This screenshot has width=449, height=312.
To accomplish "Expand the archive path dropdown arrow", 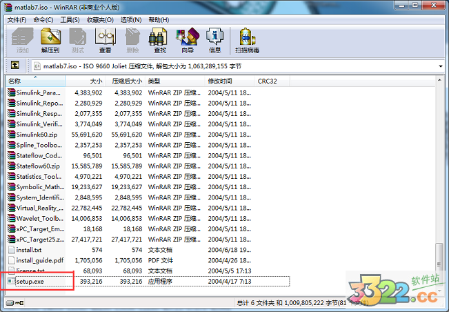I will [441, 66].
